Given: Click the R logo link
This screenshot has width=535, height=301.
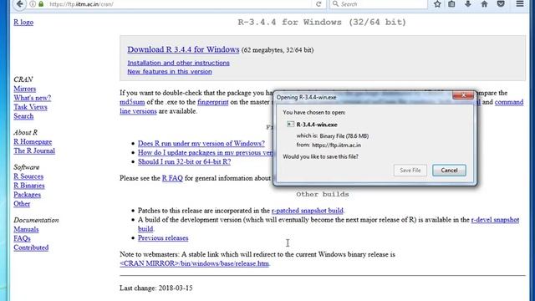Looking at the screenshot, I should tap(23, 23).
